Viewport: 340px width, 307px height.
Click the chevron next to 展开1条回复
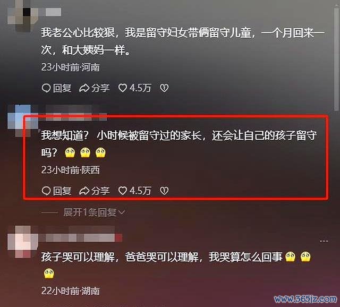122,212
